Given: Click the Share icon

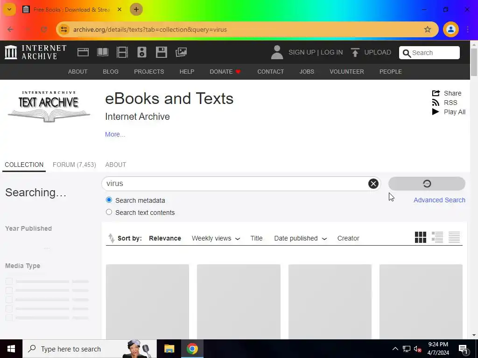Looking at the screenshot, I should click(x=436, y=93).
